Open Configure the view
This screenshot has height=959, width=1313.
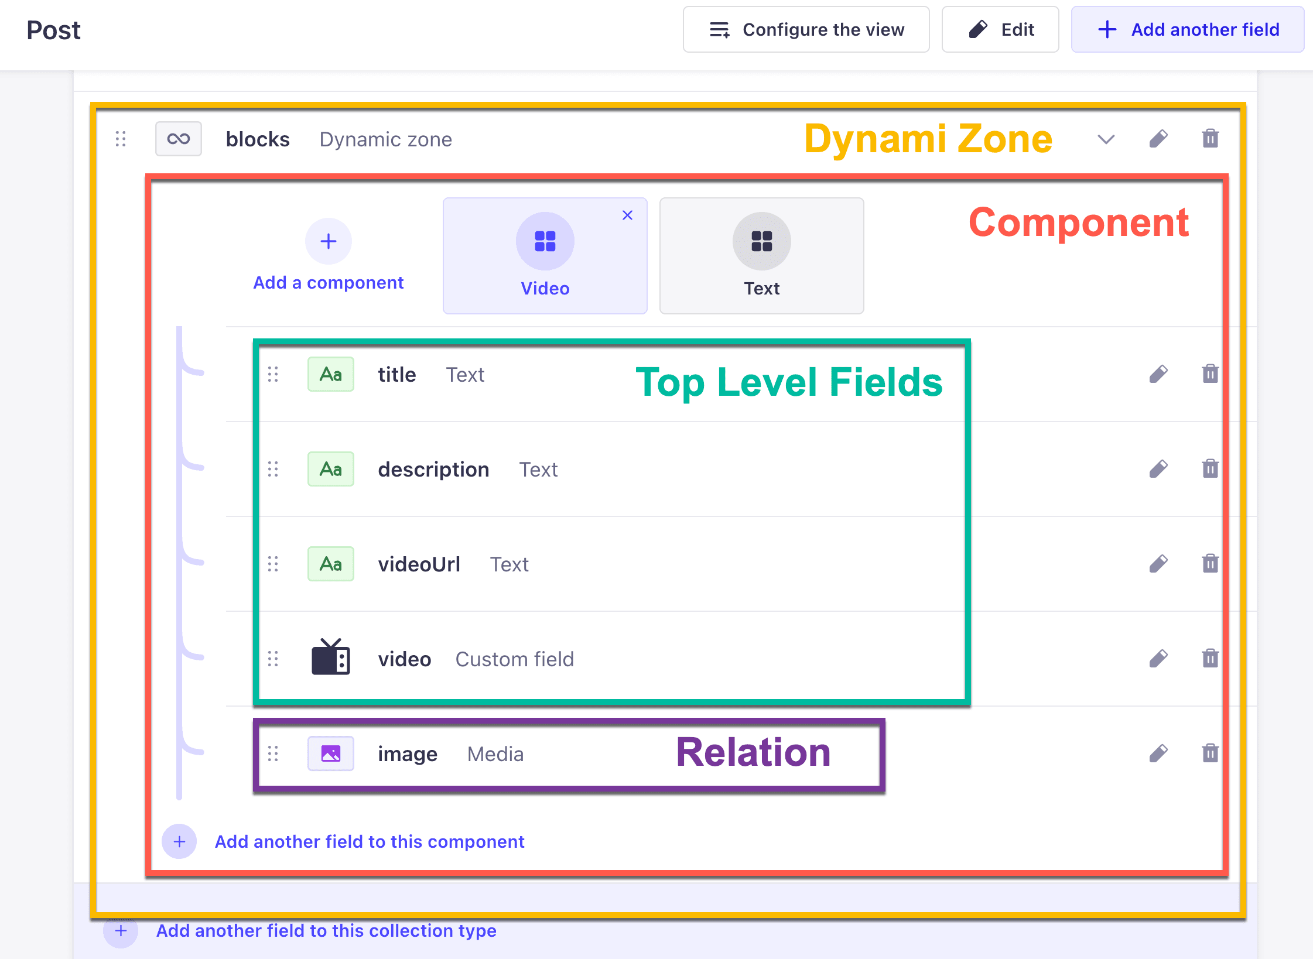[806, 29]
